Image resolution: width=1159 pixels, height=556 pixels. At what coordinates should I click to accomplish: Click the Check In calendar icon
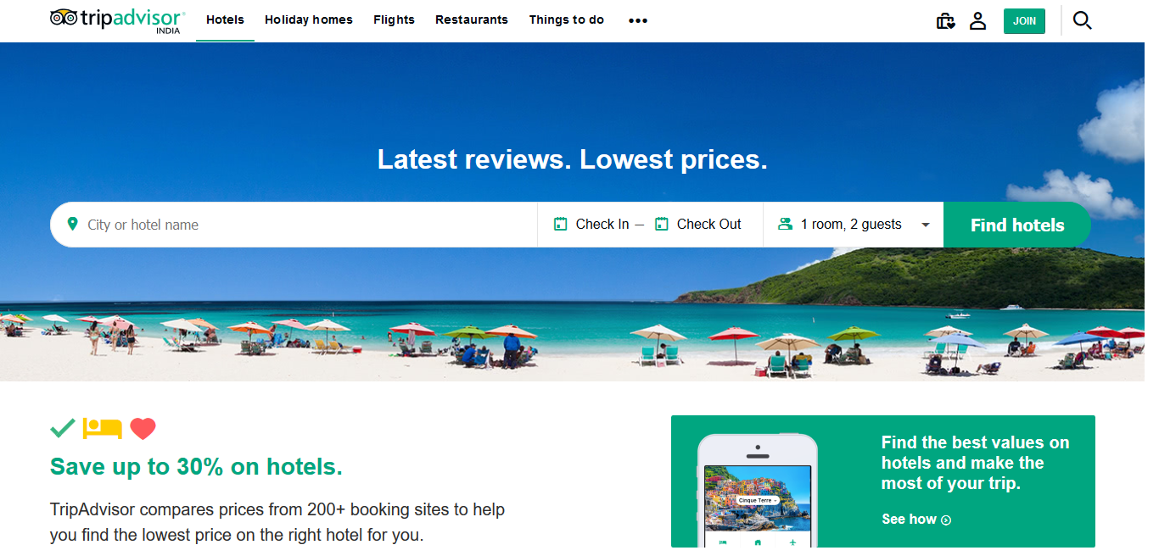[560, 224]
